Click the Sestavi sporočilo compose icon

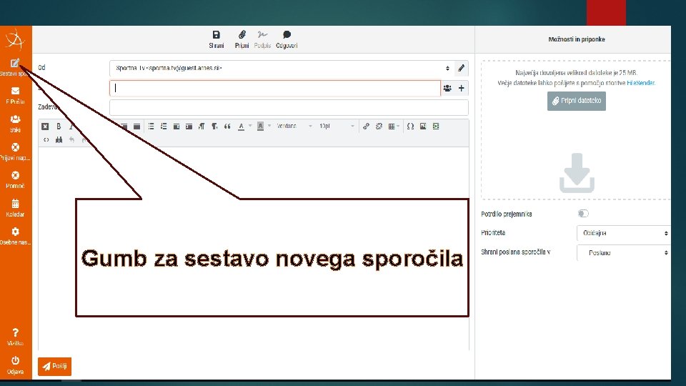[15, 64]
